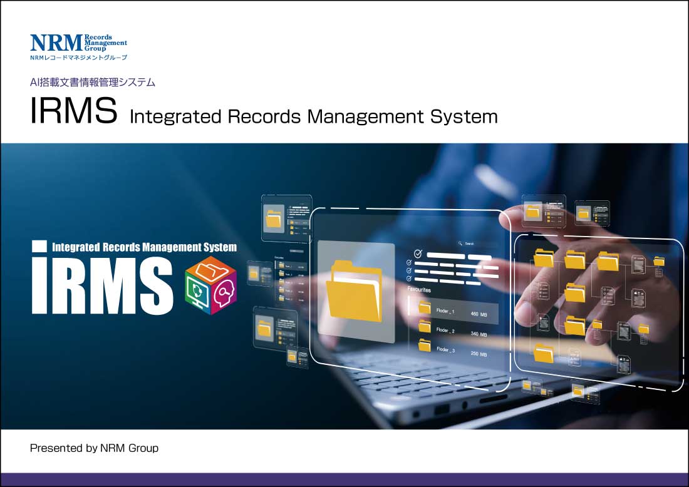Click the top-left folder in tree diagram
This screenshot has width=689, height=487.
[544, 257]
